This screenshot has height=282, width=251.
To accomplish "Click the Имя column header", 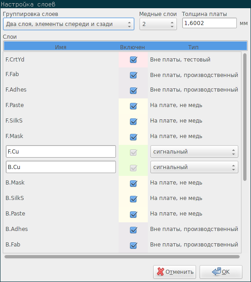I will point(60,47).
